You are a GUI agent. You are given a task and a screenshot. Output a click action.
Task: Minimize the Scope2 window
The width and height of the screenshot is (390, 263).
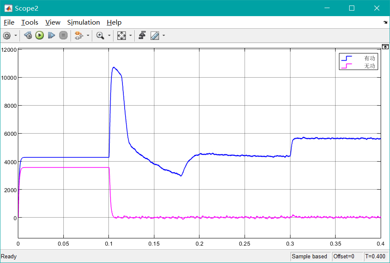point(327,8)
